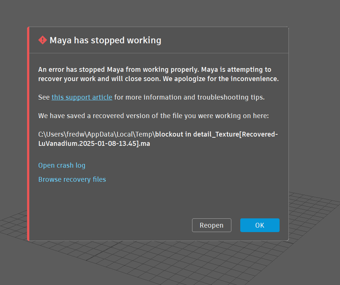
Task: Open crash log
Action: 62,165
